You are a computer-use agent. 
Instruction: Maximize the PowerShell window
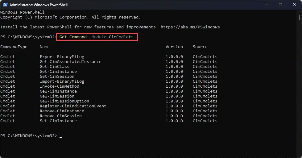click(x=280, y=5)
